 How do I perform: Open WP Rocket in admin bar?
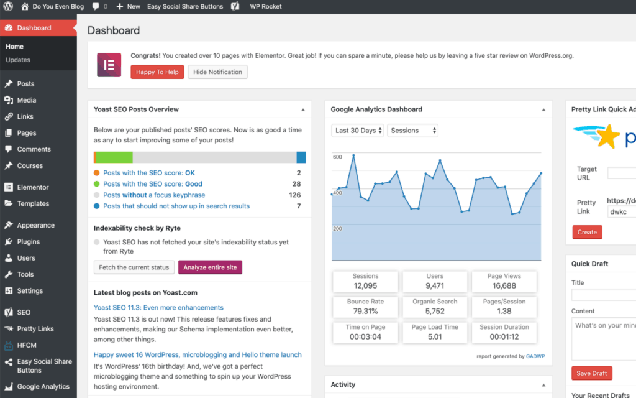266,6
